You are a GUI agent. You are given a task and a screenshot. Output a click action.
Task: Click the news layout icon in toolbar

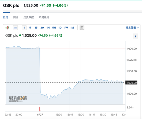(82, 28)
